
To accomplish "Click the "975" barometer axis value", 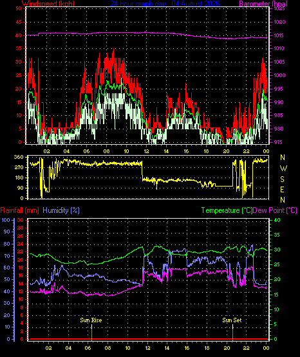I will tap(278, 142).
